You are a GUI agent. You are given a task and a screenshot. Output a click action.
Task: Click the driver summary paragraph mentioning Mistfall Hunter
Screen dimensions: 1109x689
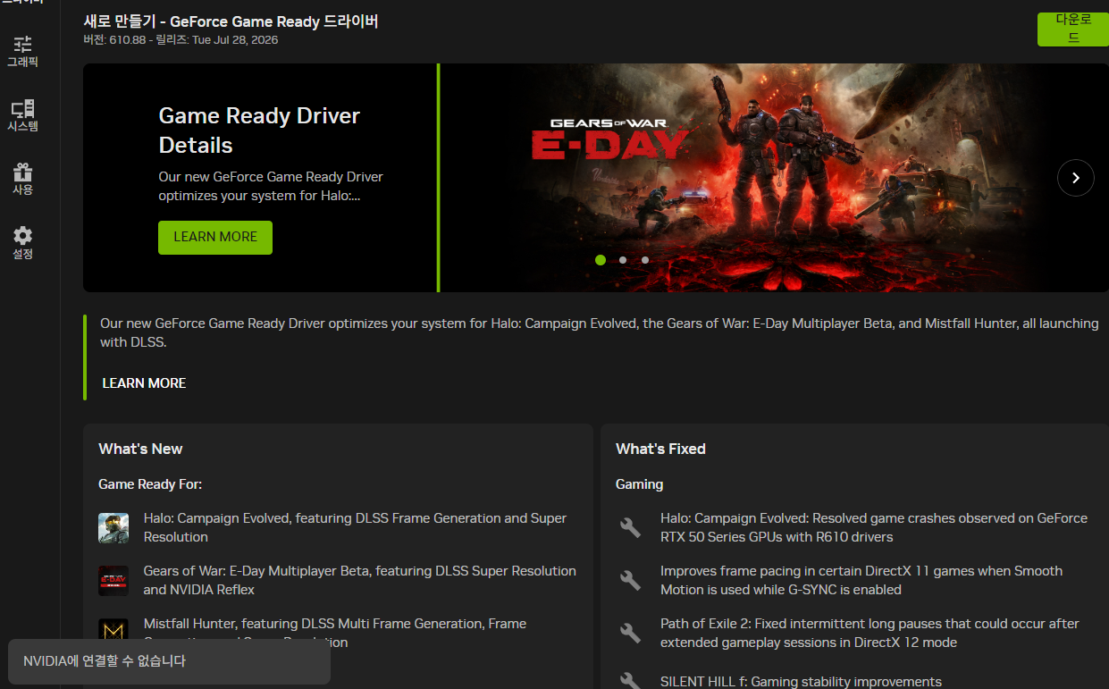click(600, 332)
